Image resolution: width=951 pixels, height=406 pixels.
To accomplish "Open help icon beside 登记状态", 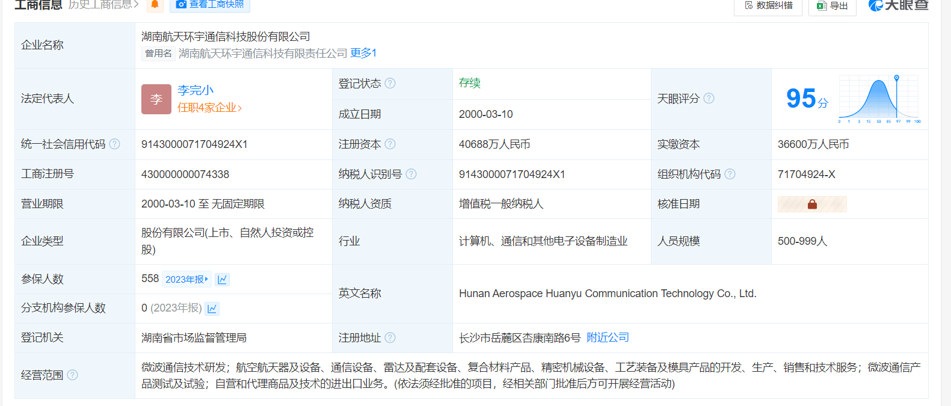I will click(390, 84).
